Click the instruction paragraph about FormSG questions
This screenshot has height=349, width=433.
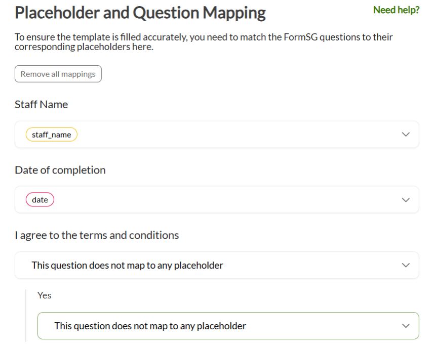(203, 42)
